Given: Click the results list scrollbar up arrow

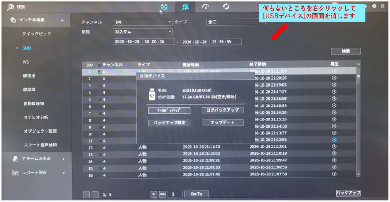Looking at the screenshot, I should pyautogui.click(x=358, y=64).
